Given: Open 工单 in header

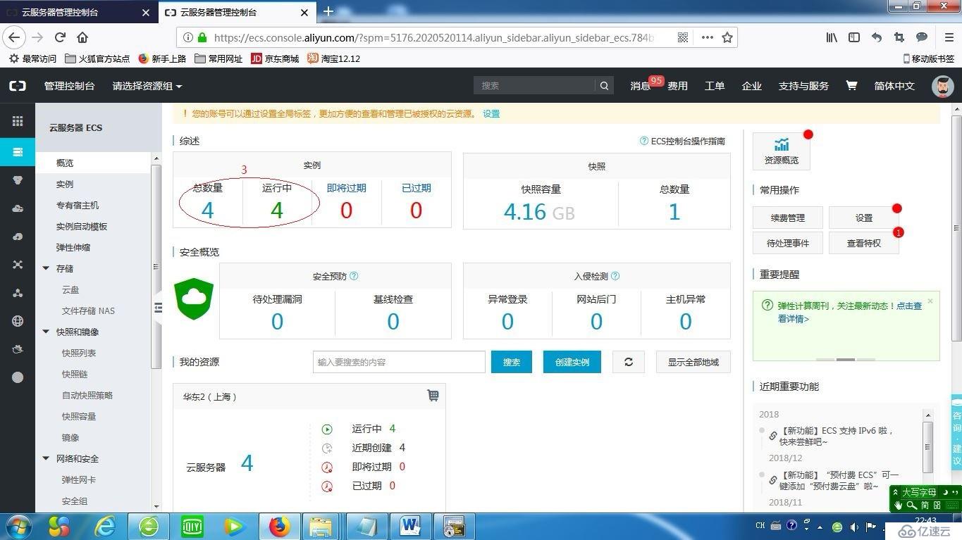Looking at the screenshot, I should coord(715,86).
